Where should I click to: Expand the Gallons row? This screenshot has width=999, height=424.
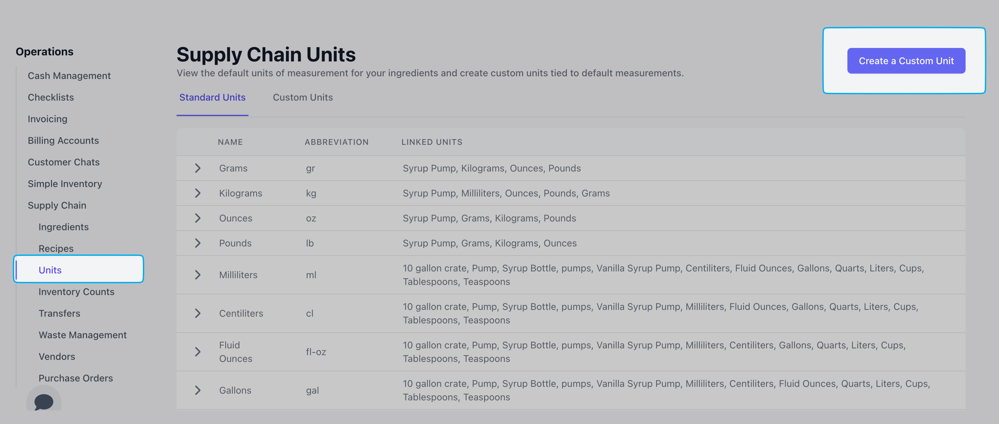(x=198, y=390)
